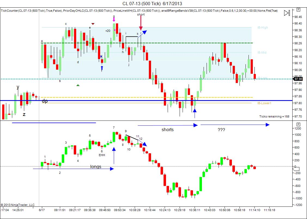Select the IB-High band label
Viewport: 307px width, 219px height.
(x=263, y=27)
